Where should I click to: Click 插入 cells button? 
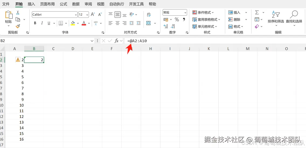[x=234, y=12]
